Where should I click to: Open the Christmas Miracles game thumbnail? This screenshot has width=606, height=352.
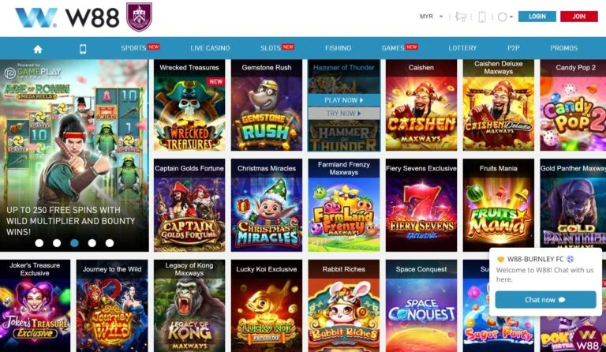[x=267, y=205]
